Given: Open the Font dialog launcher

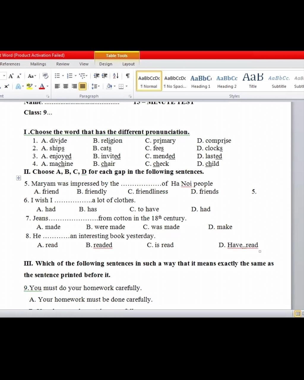Looking at the screenshot, I should tap(48, 96).
